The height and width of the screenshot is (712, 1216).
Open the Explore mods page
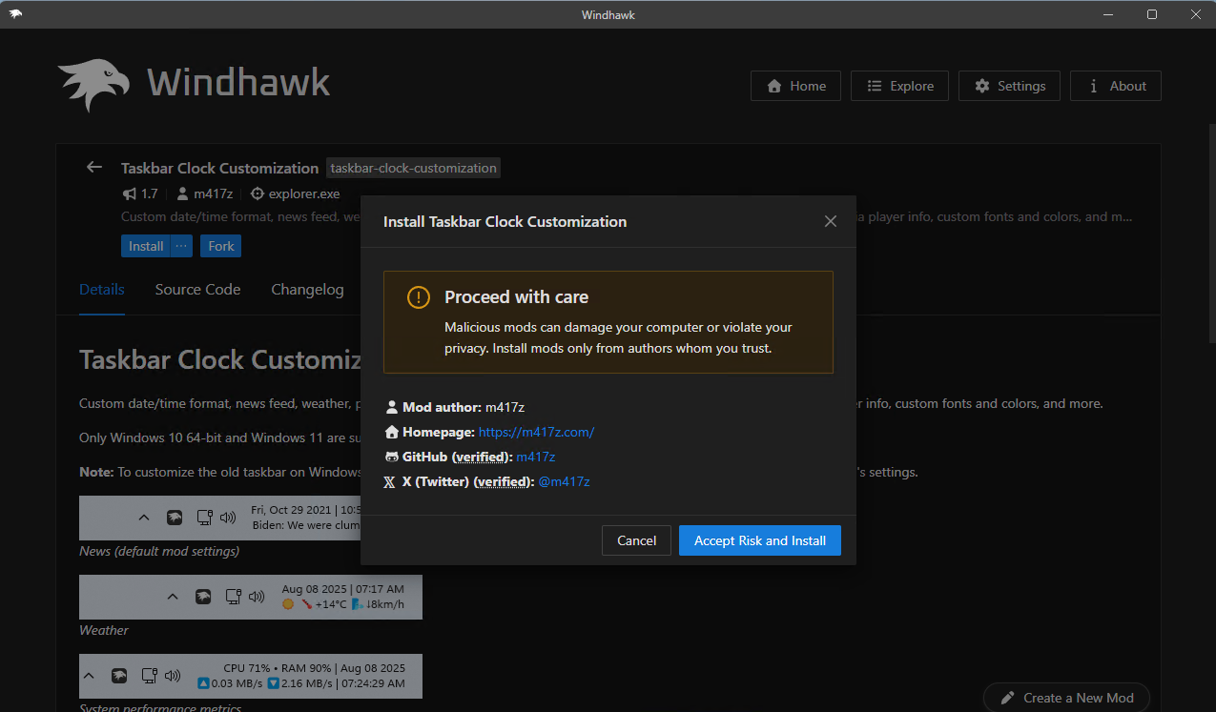(x=899, y=86)
